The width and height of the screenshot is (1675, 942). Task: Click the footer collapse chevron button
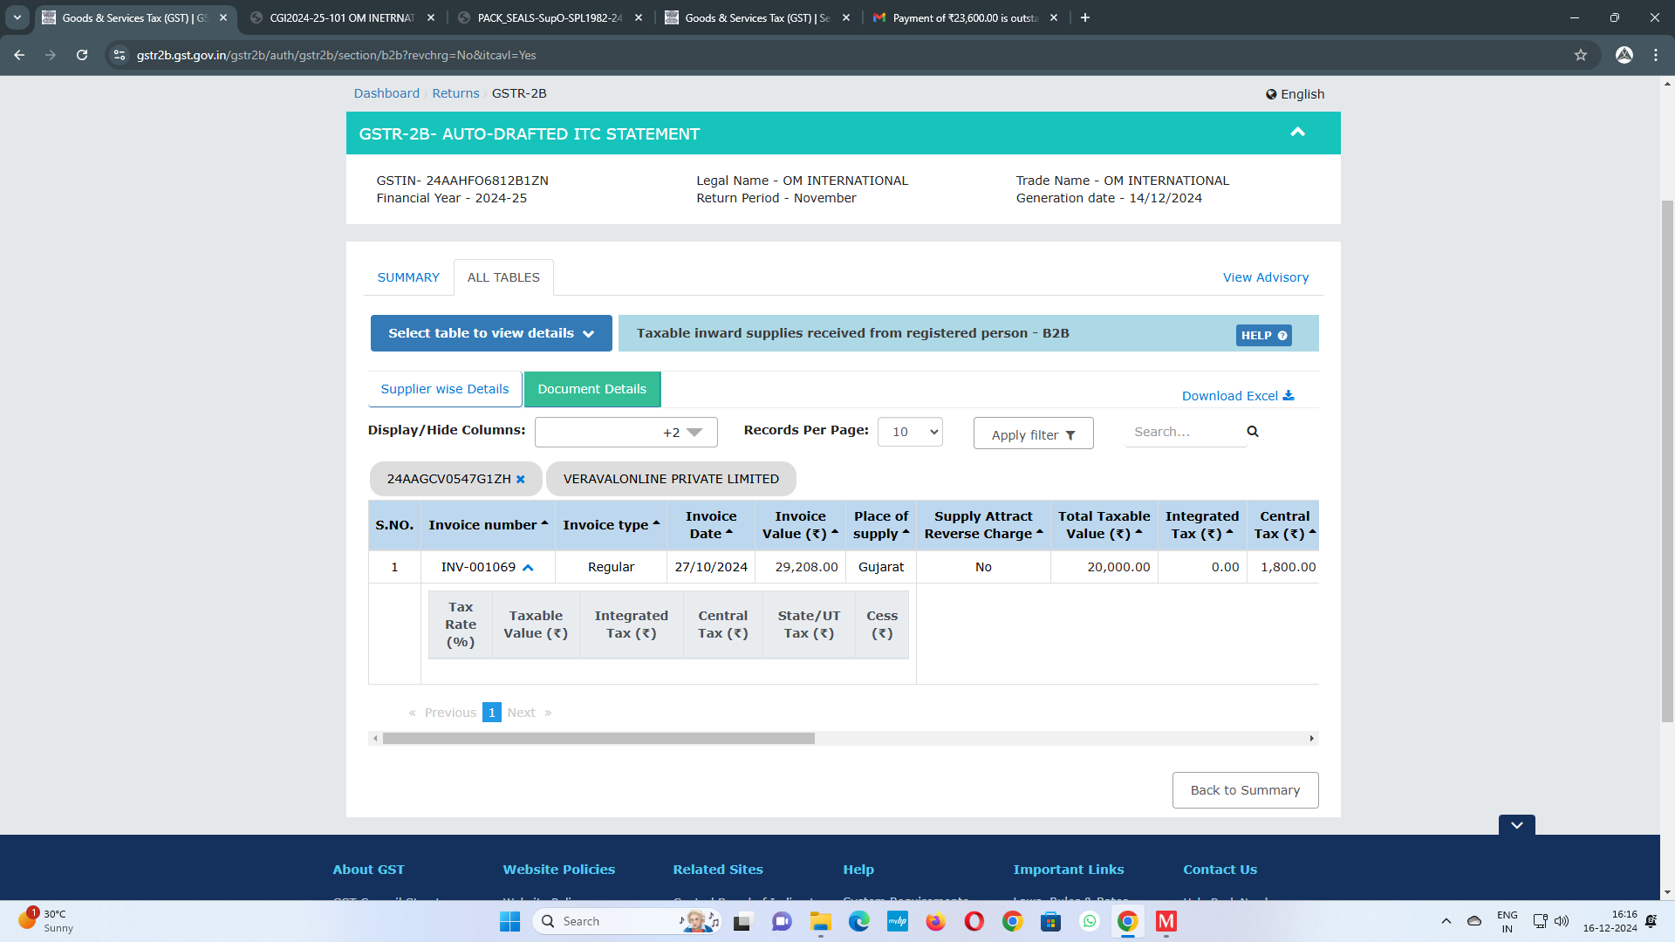coord(1517,825)
